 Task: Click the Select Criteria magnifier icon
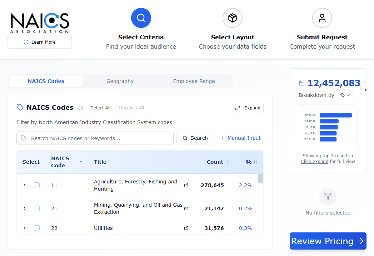click(x=141, y=18)
